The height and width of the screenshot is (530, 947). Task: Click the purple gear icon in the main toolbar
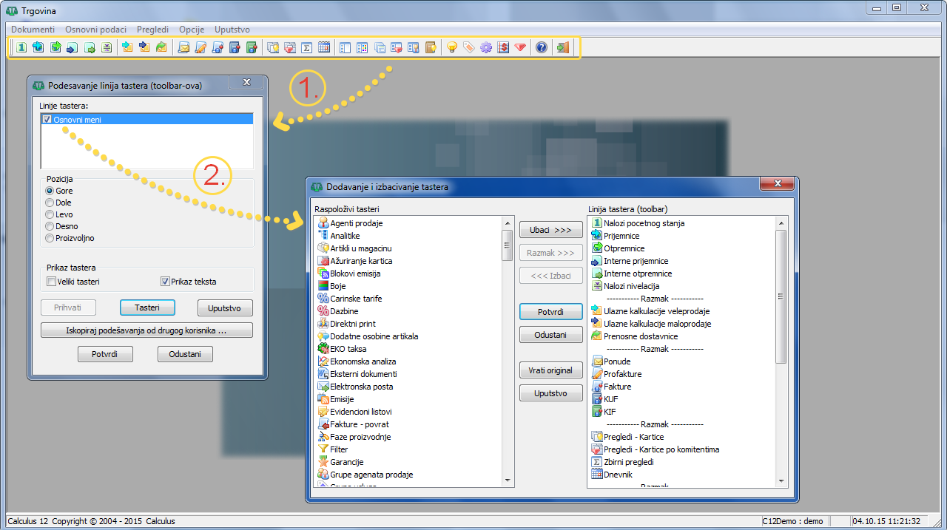[486, 47]
